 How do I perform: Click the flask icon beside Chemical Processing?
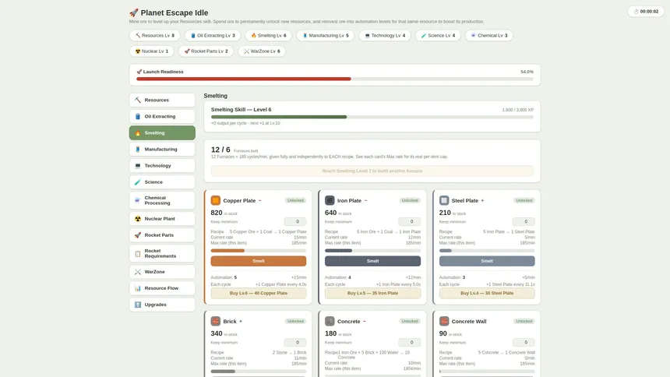(138, 200)
